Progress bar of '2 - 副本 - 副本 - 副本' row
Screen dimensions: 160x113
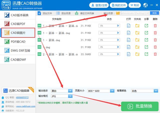[109, 54]
